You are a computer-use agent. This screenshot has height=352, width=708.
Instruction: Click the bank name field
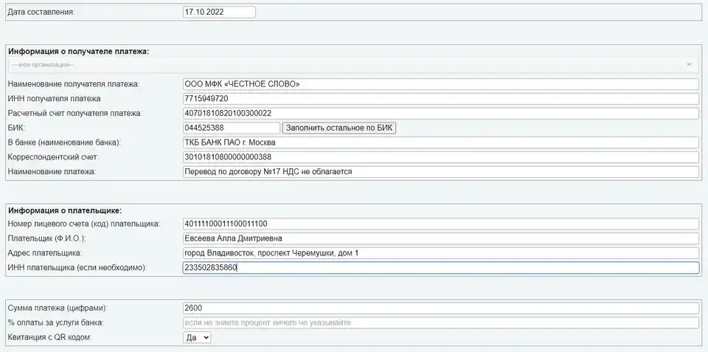click(x=440, y=142)
